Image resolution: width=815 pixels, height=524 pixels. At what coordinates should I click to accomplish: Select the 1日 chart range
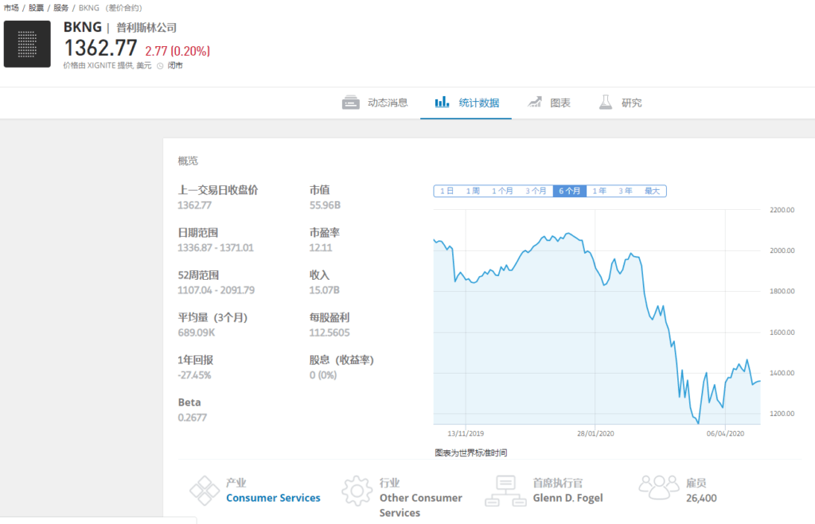point(447,191)
